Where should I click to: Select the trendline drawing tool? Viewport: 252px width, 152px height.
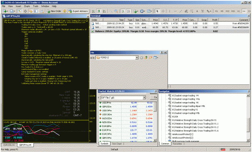pos(181,11)
